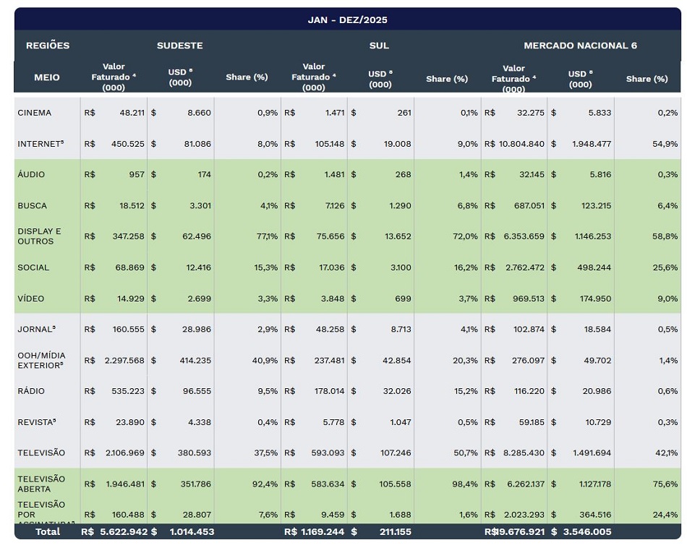Select the DISPLAY E OUTROS row label
The width and height of the screenshot is (687, 548).
click(x=40, y=236)
